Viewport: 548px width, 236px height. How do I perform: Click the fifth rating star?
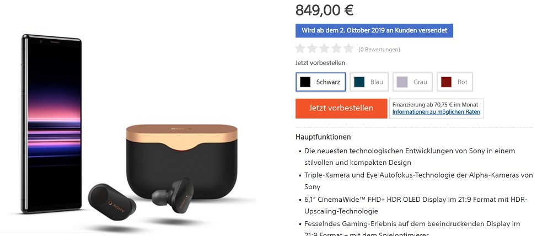coord(348,49)
